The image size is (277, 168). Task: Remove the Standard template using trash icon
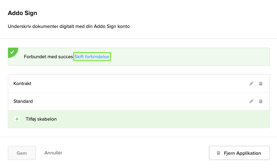(261, 101)
